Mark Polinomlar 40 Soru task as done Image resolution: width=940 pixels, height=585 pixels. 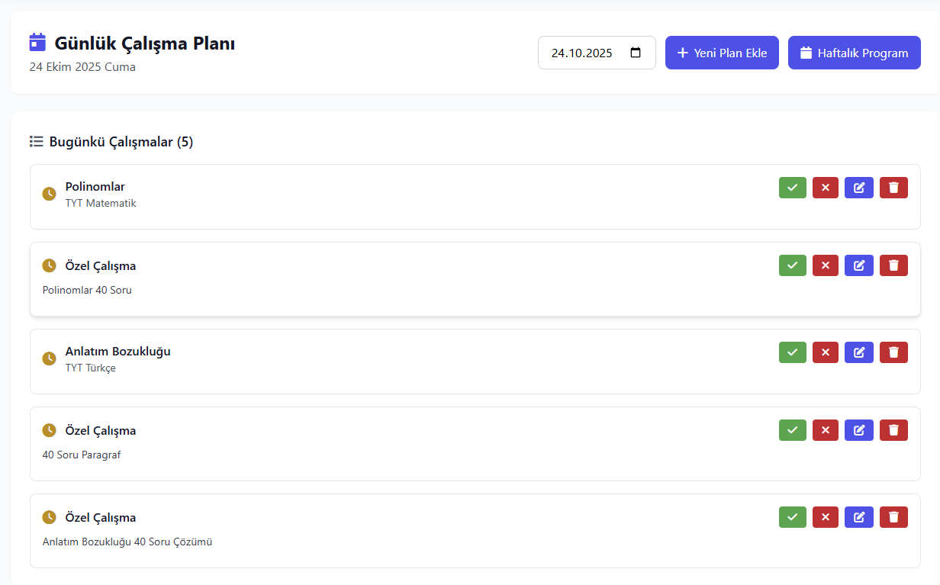click(x=792, y=265)
